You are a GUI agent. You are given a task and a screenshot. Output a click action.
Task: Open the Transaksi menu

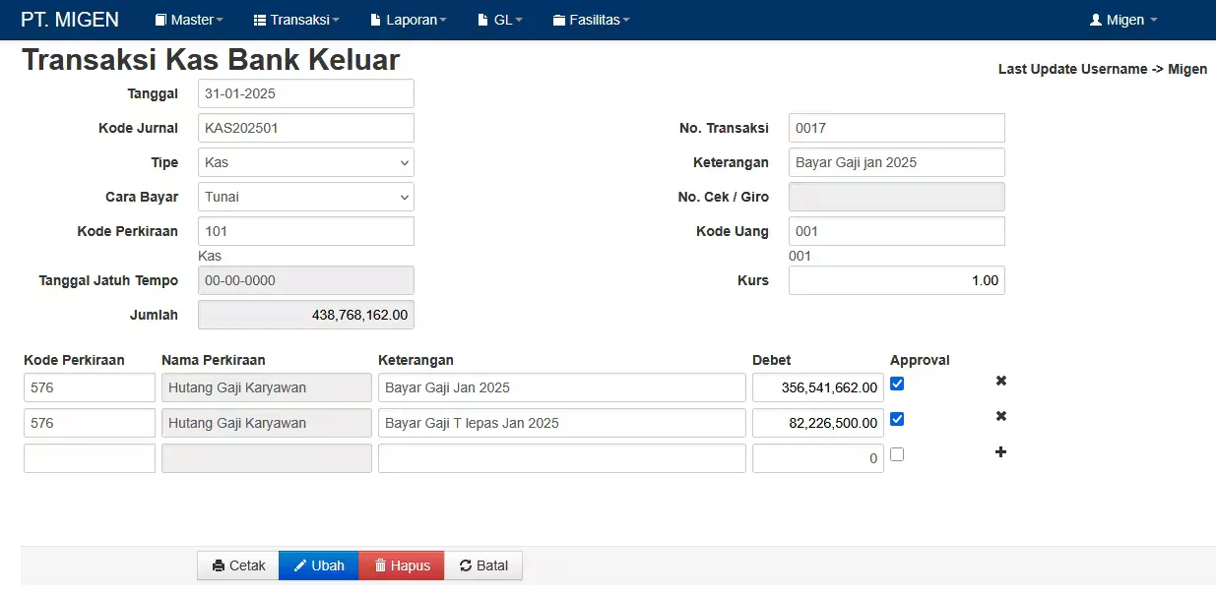click(x=296, y=20)
